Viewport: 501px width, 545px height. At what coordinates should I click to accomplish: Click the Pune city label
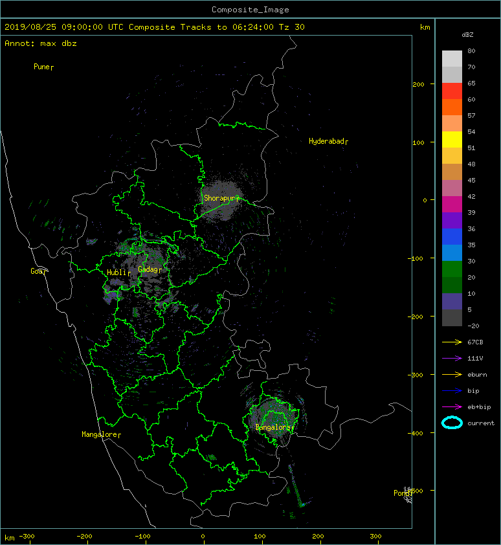click(41, 67)
